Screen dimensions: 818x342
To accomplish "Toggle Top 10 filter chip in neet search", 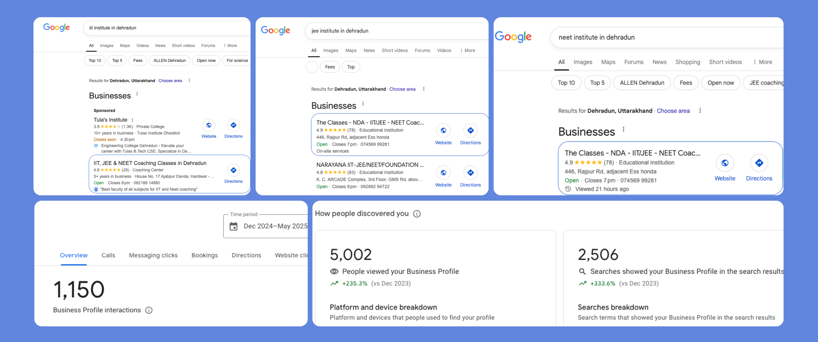I will point(566,83).
